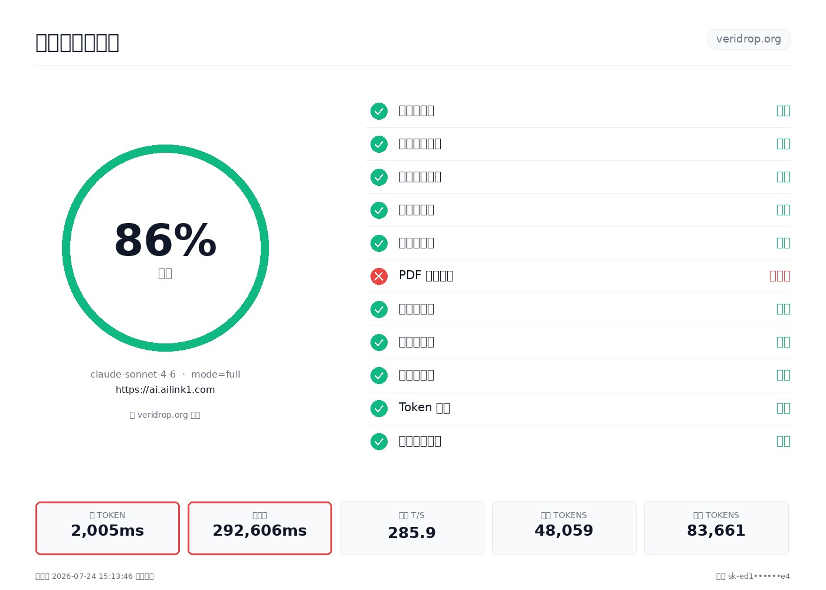
Task: Open the veridrop.org badge at top right
Action: pyautogui.click(x=749, y=40)
